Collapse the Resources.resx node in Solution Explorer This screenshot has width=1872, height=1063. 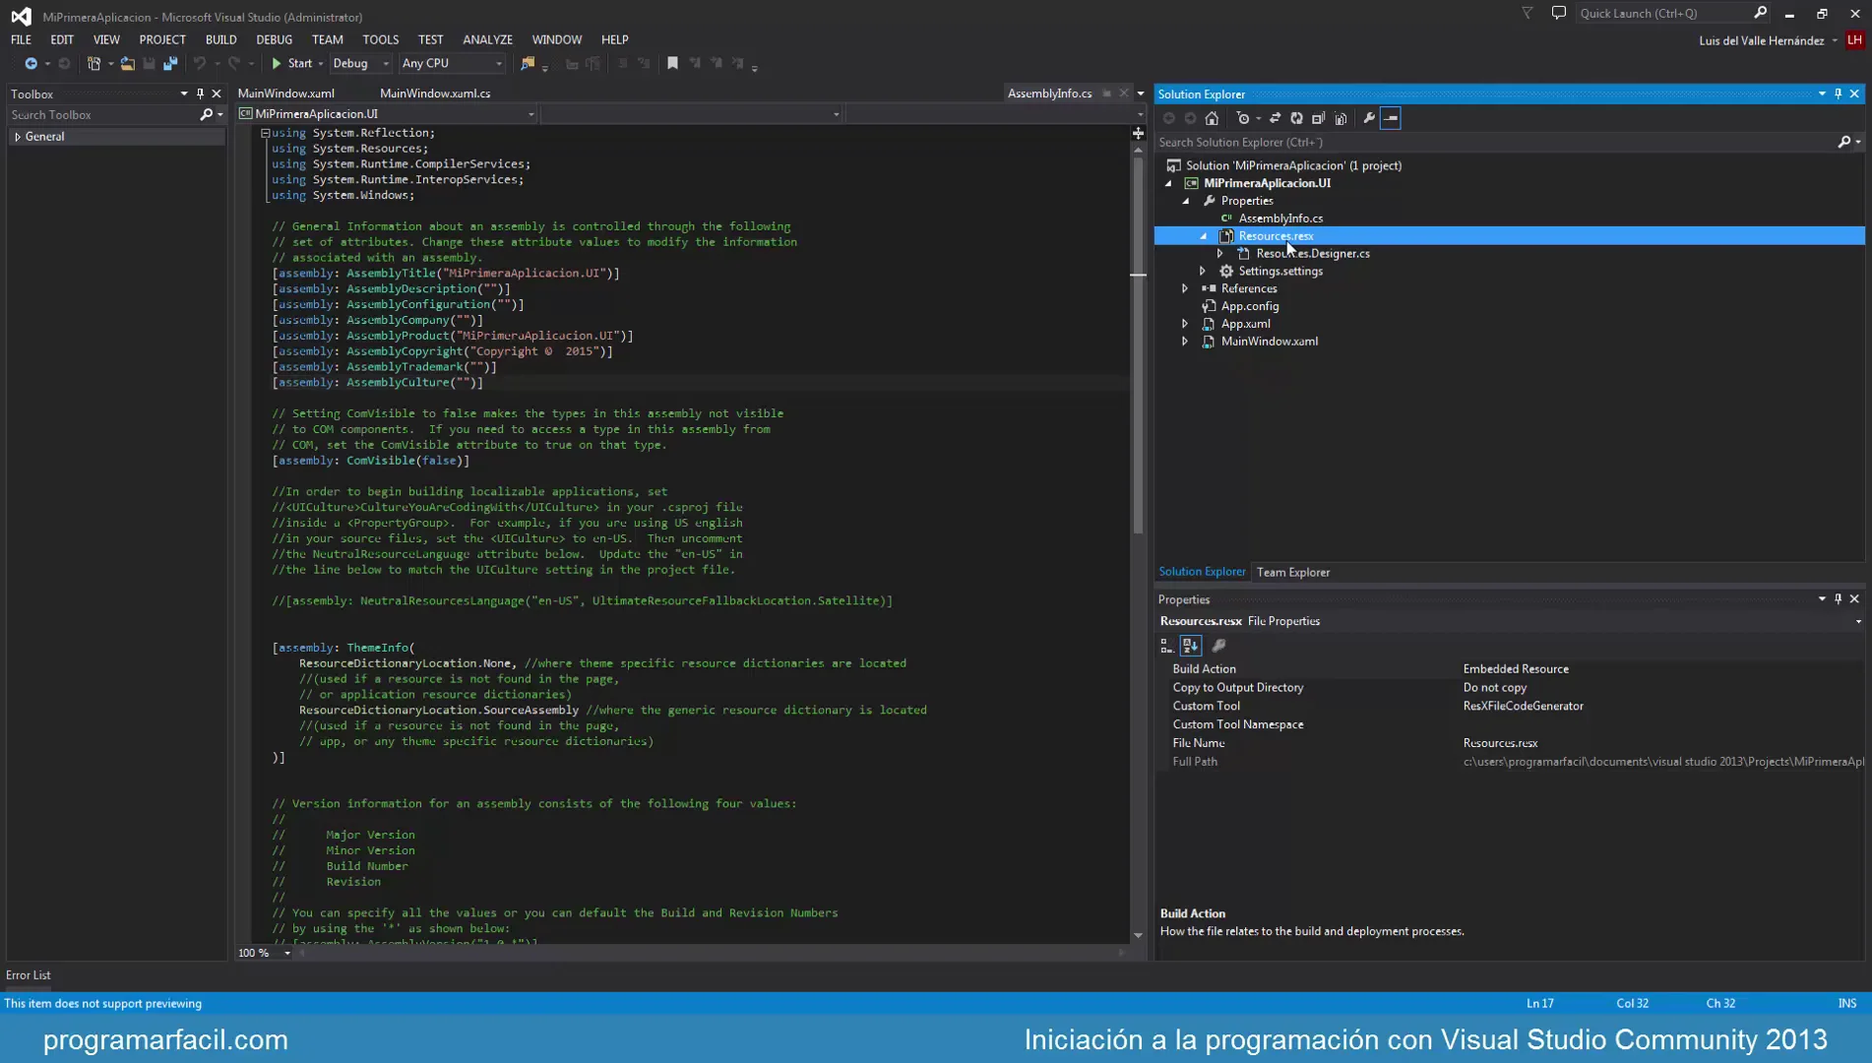pyautogui.click(x=1203, y=236)
